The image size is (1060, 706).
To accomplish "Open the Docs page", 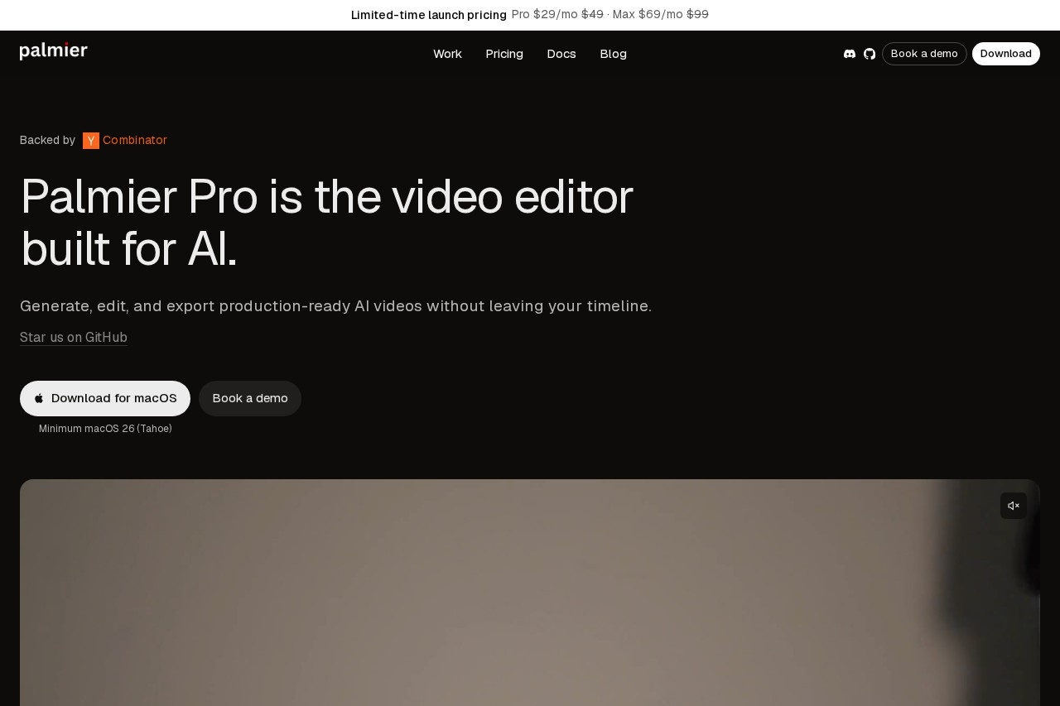I will coord(561,54).
